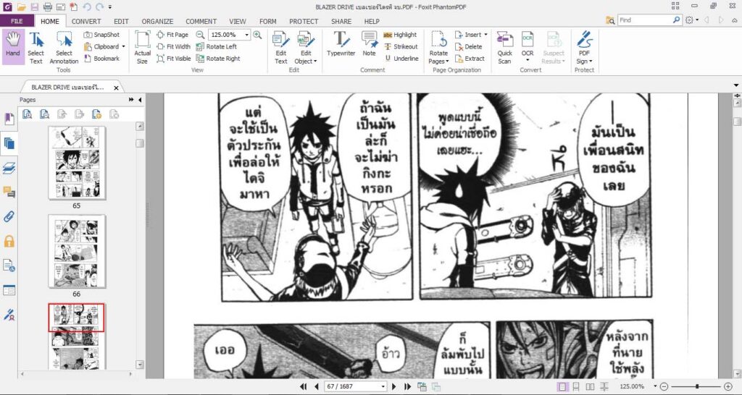Expand the Clipboard dropdown
The width and height of the screenshot is (742, 395).
tap(123, 46)
